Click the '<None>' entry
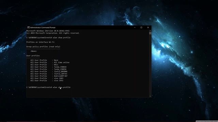The image size is (218, 122). tap(34, 51)
